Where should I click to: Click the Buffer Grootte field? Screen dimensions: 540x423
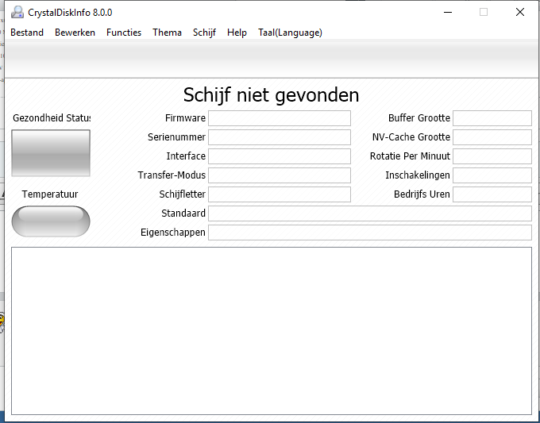click(492, 118)
